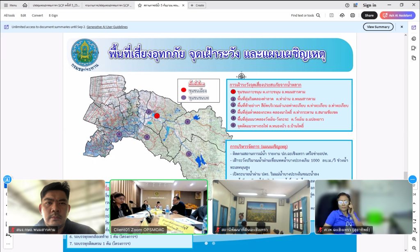Click the Share button
The image size is (420, 252).
tap(369, 16)
